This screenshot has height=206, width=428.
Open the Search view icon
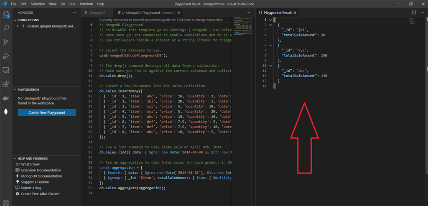coord(6,28)
